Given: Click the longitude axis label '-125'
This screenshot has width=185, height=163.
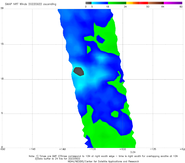Looking at the screenshot, I should coord(153,149).
